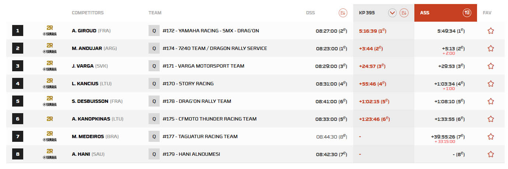Click the Q badge beside #175 CFMoto Thunder
508x169 pixels.
pos(154,119)
